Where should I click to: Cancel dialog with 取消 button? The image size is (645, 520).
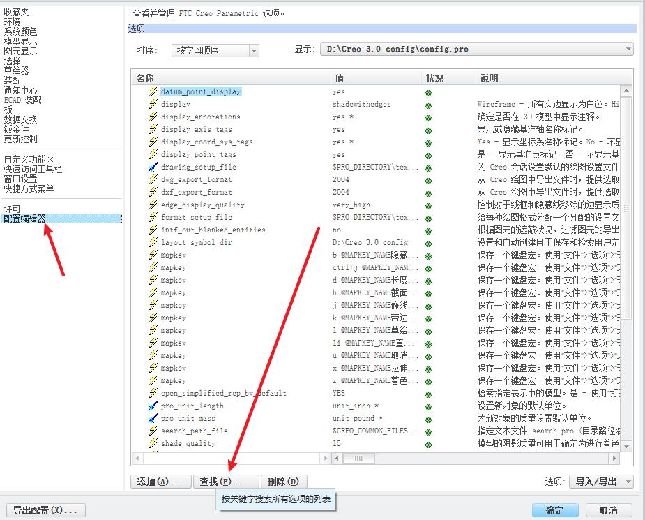tap(608, 510)
